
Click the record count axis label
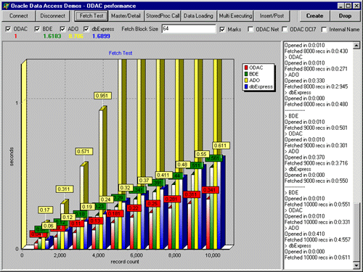tap(125, 262)
